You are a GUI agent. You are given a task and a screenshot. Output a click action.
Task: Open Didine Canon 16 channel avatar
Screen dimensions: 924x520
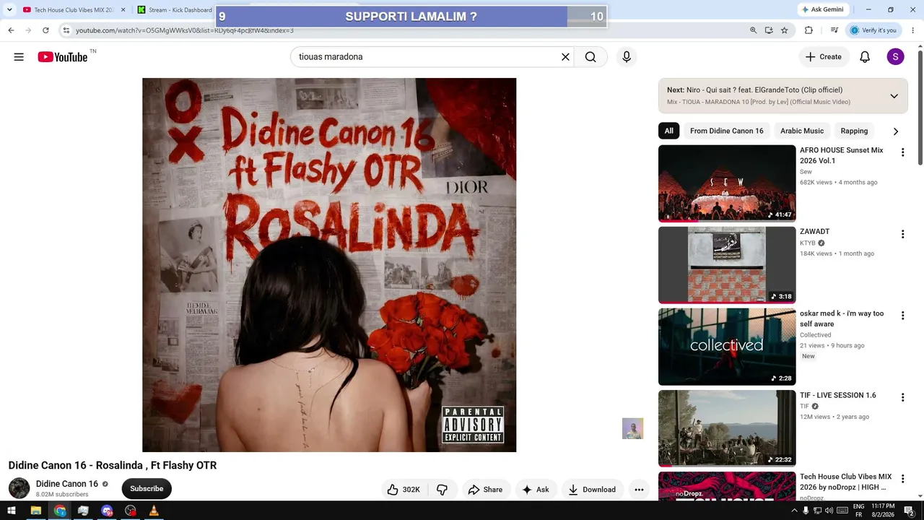coord(19,489)
